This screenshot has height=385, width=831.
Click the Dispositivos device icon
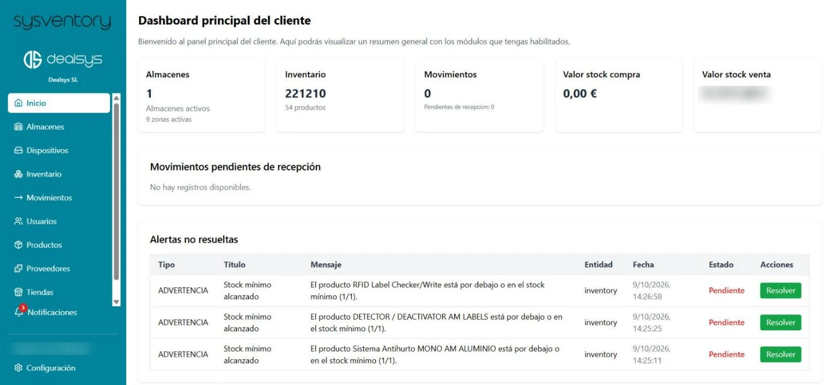18,151
